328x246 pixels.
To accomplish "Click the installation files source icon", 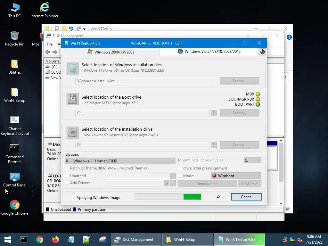I will pyautogui.click(x=73, y=69).
